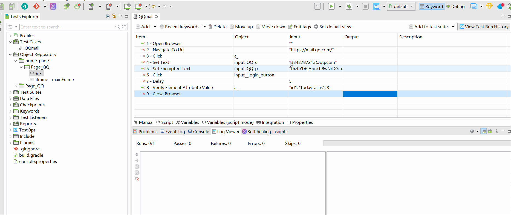Toggle the eye visibility icon in Log Viewer
Image resolution: width=511 pixels, height=215 pixels.
pos(472,131)
